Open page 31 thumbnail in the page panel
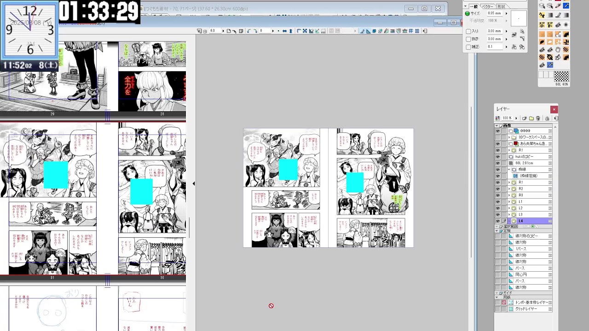This screenshot has height=331, width=589. (52, 199)
